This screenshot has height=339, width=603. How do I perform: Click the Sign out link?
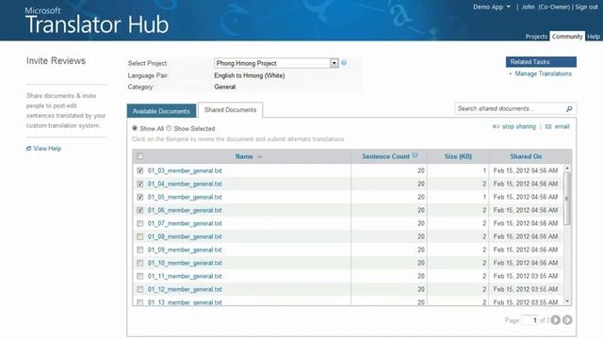586,7
